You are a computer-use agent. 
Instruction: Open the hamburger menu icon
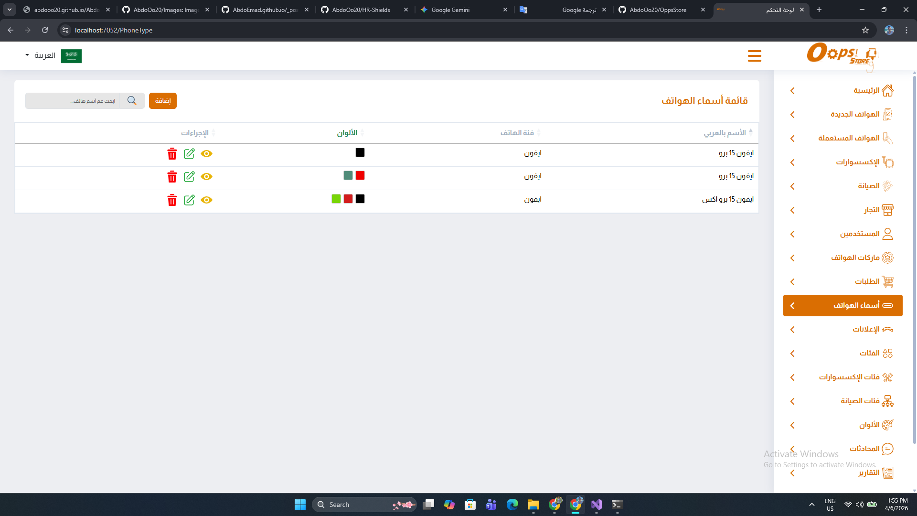click(x=754, y=56)
